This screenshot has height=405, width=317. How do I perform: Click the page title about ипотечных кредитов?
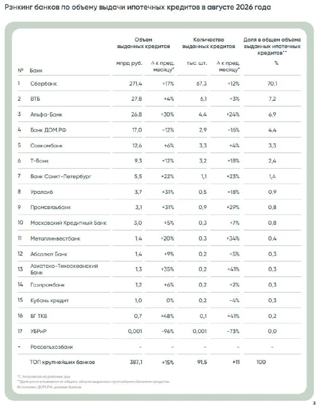[138, 7]
